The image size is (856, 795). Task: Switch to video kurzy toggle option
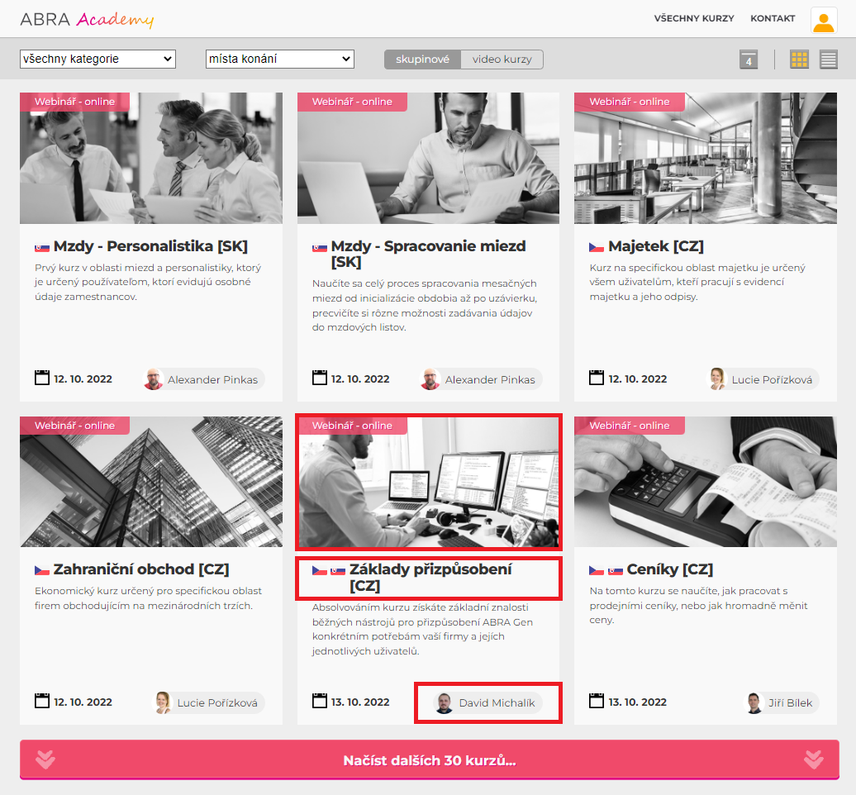click(502, 60)
